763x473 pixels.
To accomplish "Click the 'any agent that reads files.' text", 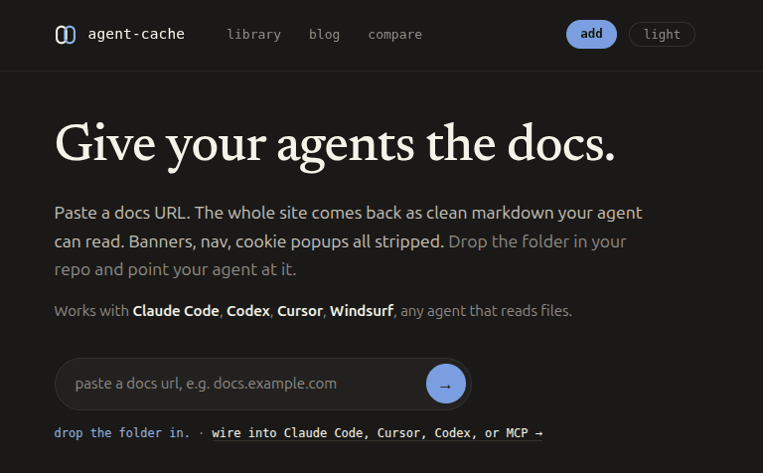I will click(x=486, y=311).
